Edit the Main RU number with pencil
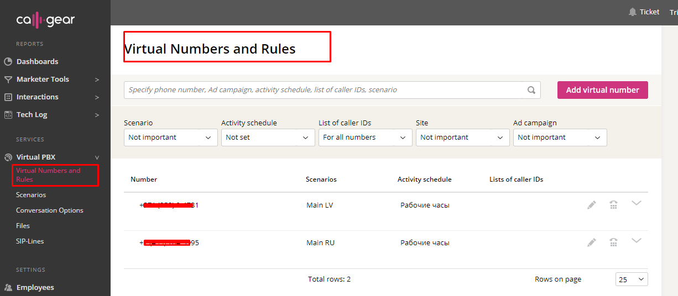678x296 pixels. pyautogui.click(x=592, y=242)
